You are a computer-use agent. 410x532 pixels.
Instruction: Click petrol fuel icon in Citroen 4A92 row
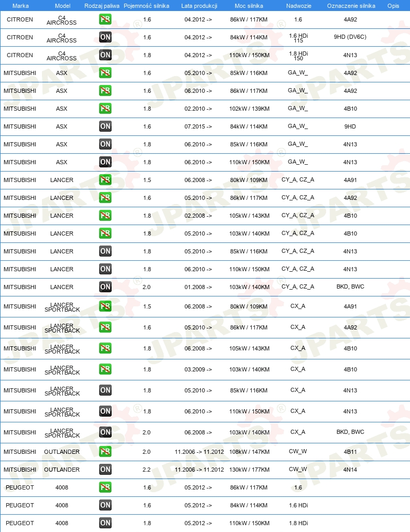coord(105,19)
